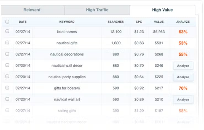
Task: Enable checkbox for nautical wall decor
Action: pos(7,66)
